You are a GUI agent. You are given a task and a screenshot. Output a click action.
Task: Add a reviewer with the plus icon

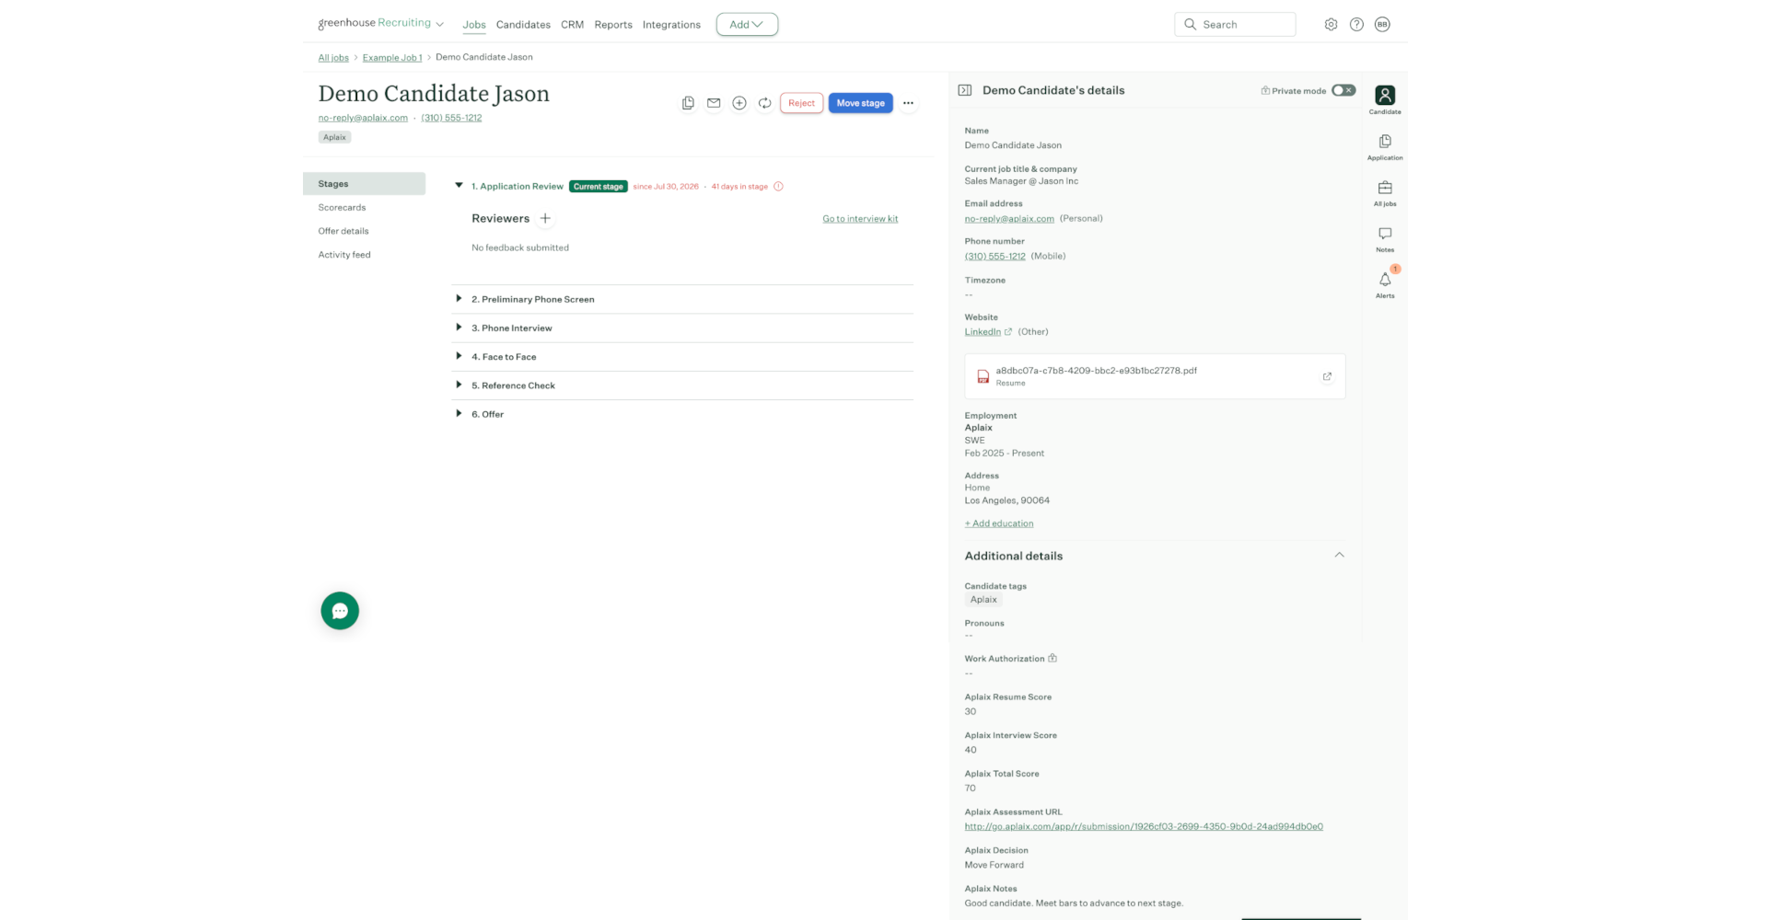point(545,218)
